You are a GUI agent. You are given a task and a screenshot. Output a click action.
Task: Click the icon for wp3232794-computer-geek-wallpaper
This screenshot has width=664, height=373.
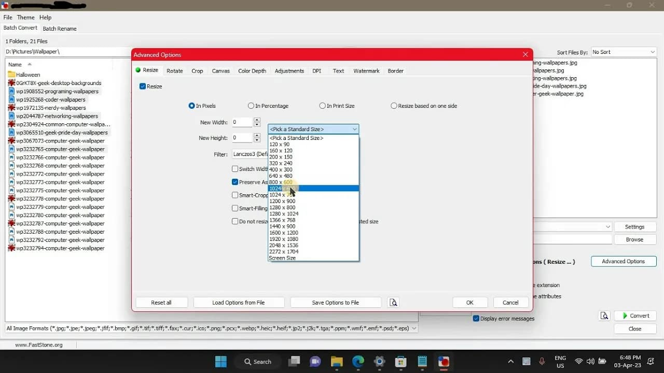[x=11, y=248]
